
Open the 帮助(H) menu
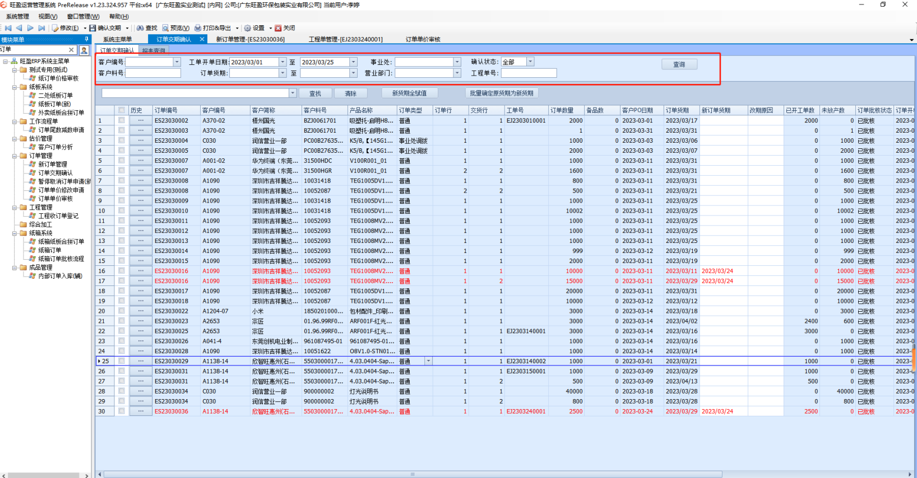119,17
